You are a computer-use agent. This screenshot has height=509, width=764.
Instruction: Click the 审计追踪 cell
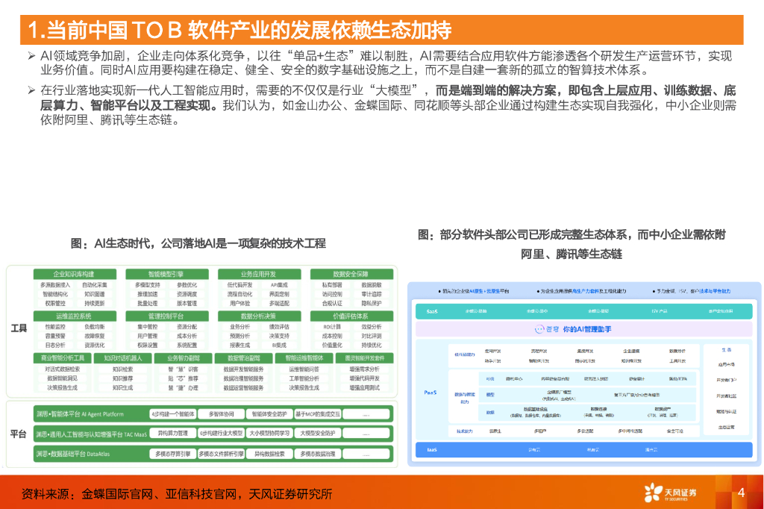pos(372,294)
